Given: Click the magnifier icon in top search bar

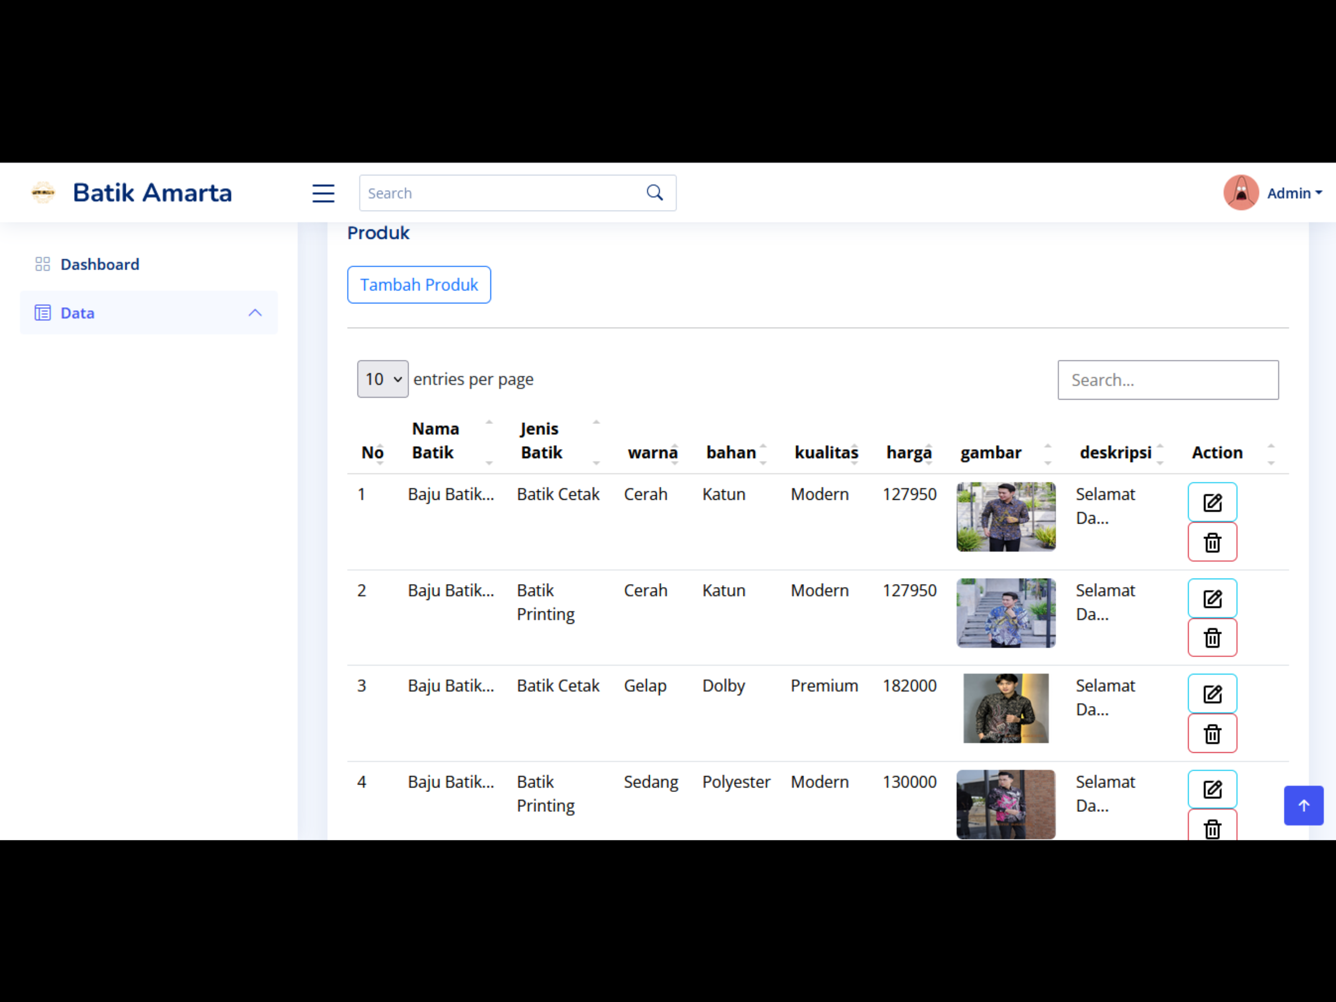Looking at the screenshot, I should click(x=655, y=192).
